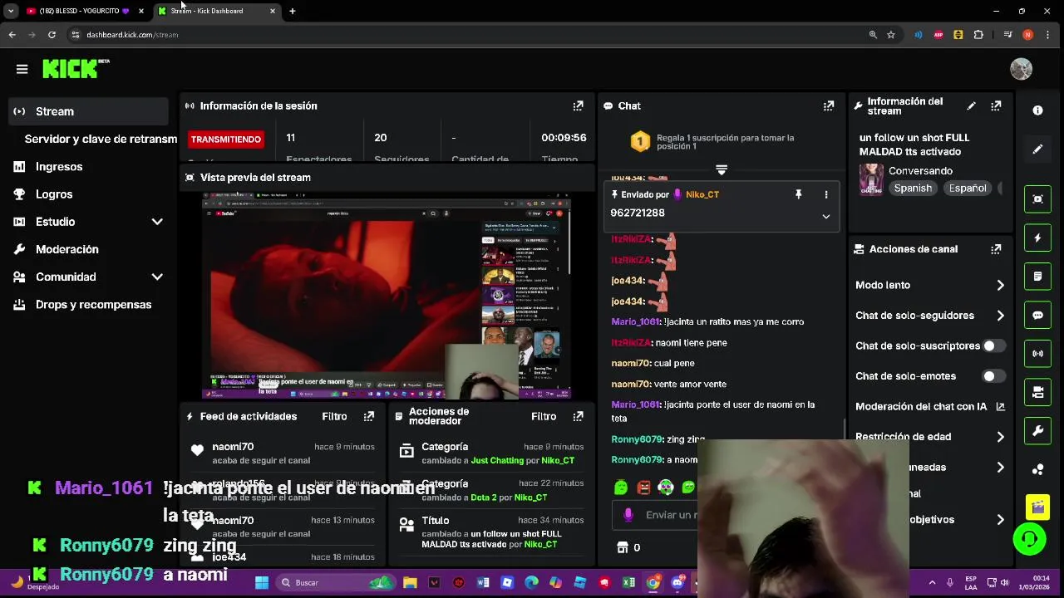Click the Spanish tag chip
Viewport: 1064px width, 598px height.
click(913, 189)
